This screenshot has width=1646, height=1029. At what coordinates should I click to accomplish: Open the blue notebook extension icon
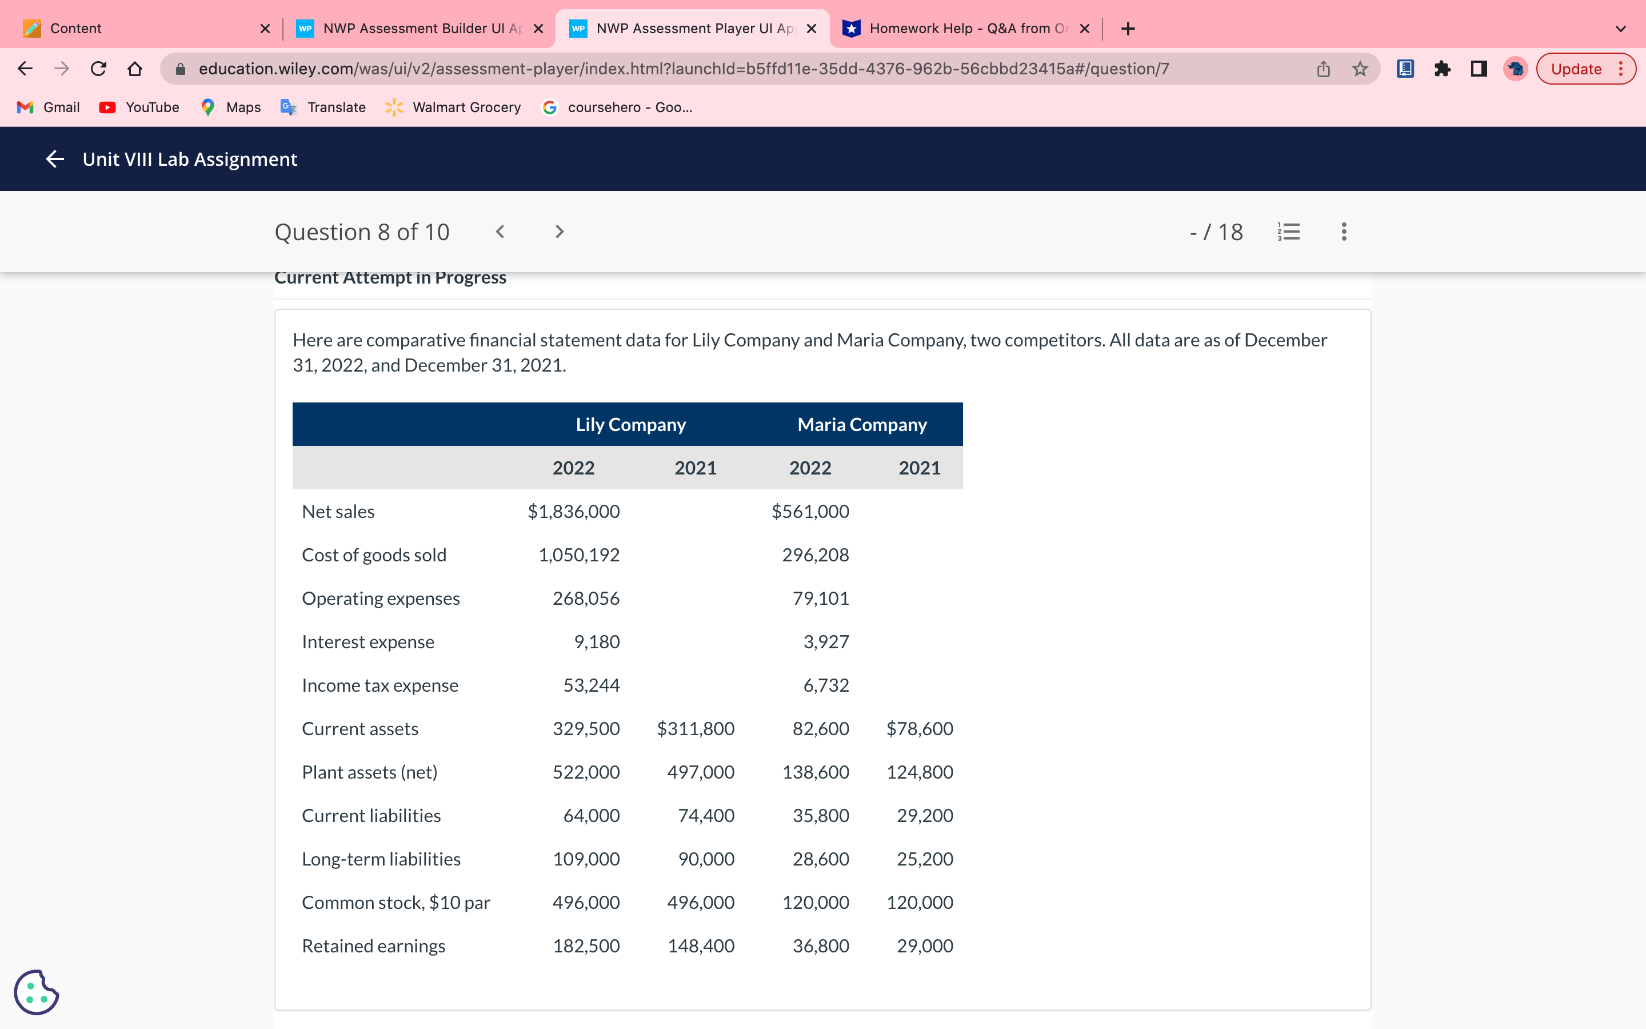1405,68
